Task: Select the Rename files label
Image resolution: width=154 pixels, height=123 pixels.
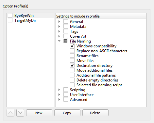Action: [x=87, y=56]
